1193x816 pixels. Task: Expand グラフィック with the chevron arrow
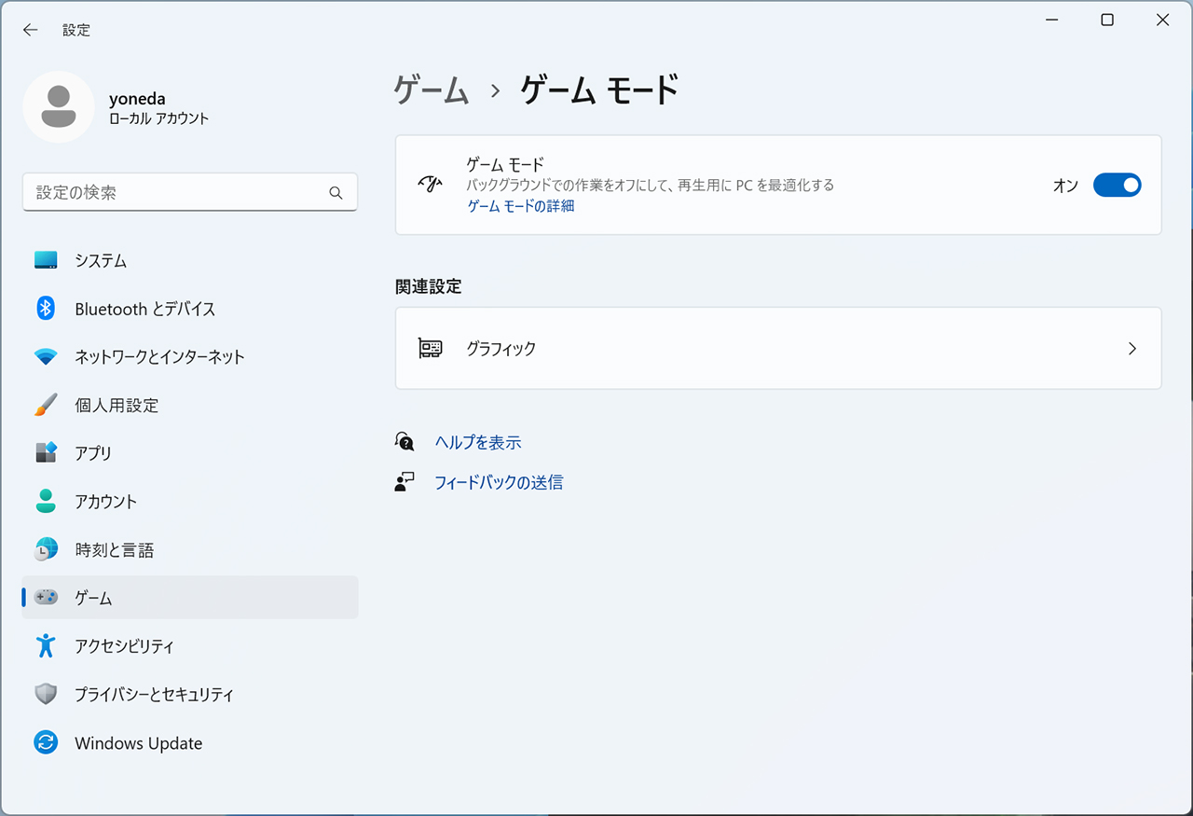[1132, 349]
